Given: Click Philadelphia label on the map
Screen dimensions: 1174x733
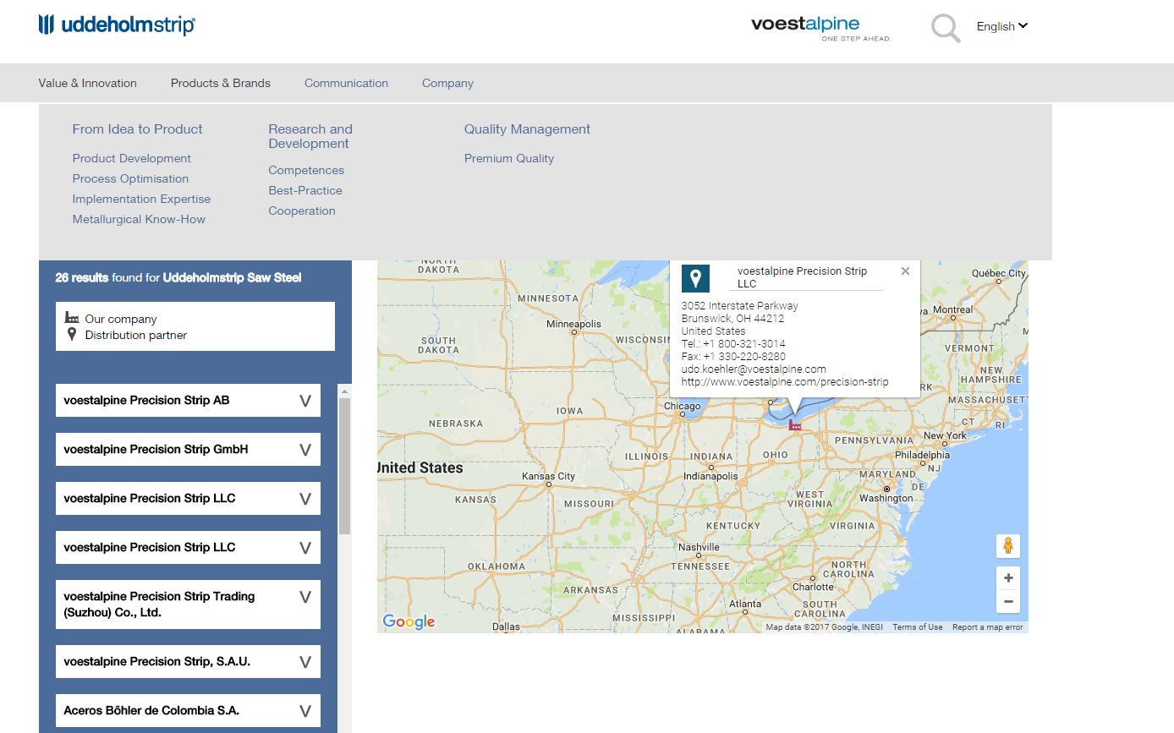Looking at the screenshot, I should coord(922,455).
